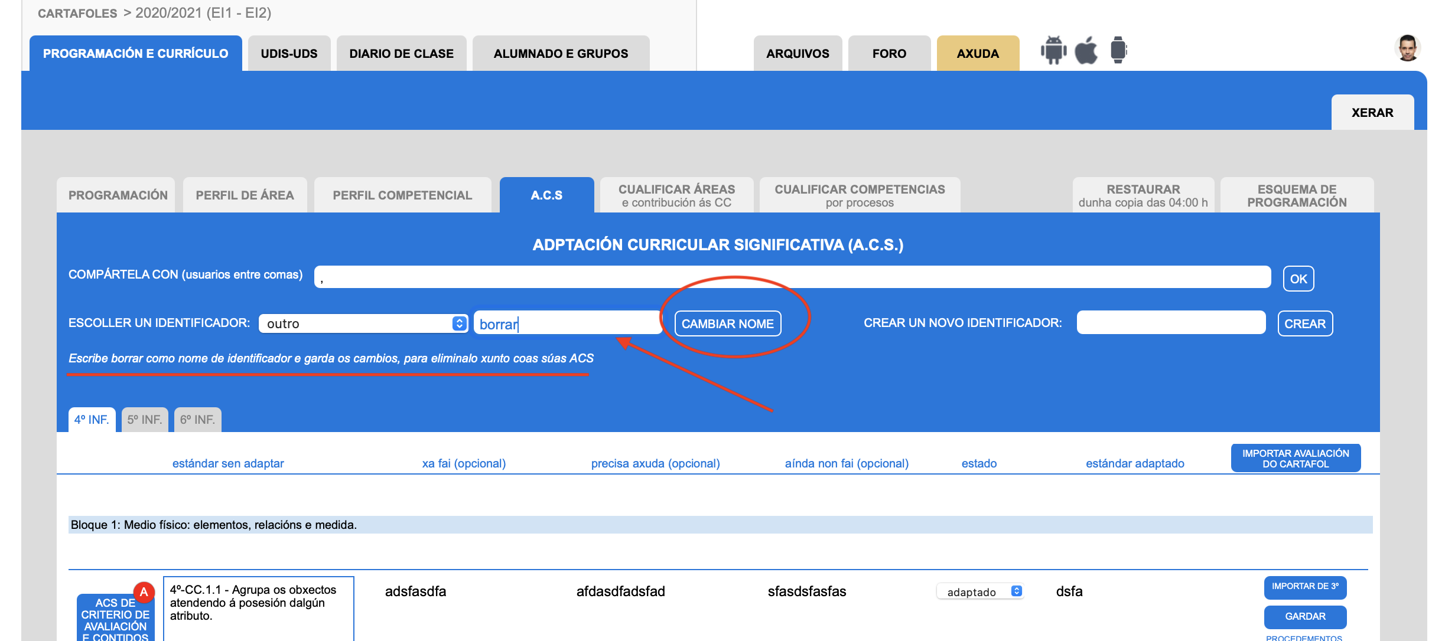1432x641 pixels.
Task: Click the Xerar button
Action: point(1372,113)
